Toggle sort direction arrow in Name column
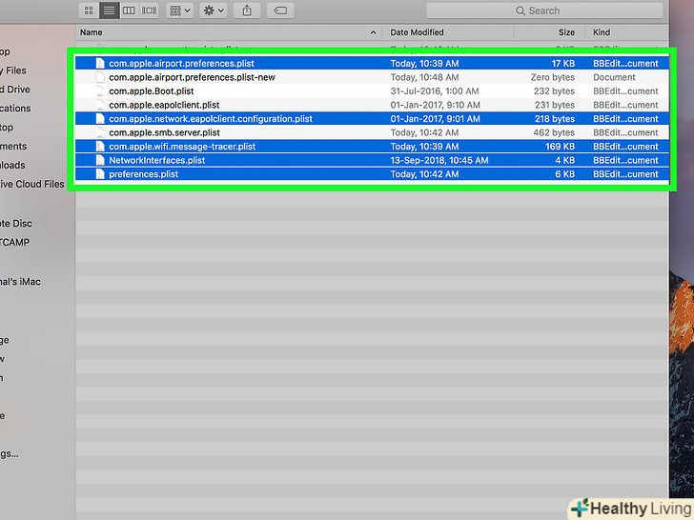The width and height of the screenshot is (694, 520). 374,33
